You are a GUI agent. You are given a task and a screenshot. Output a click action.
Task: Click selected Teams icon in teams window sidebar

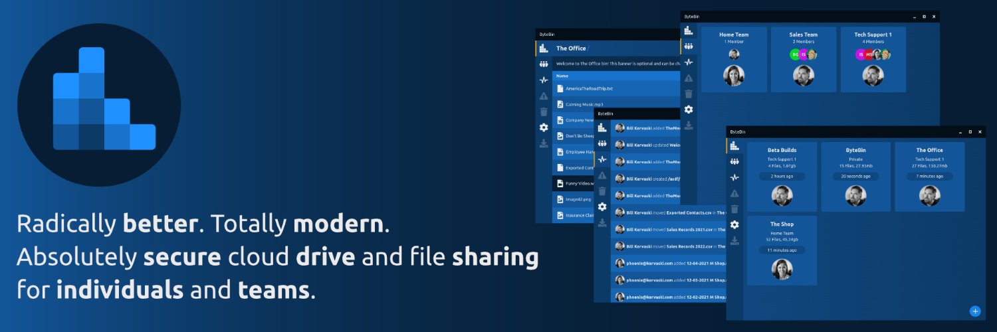click(689, 46)
